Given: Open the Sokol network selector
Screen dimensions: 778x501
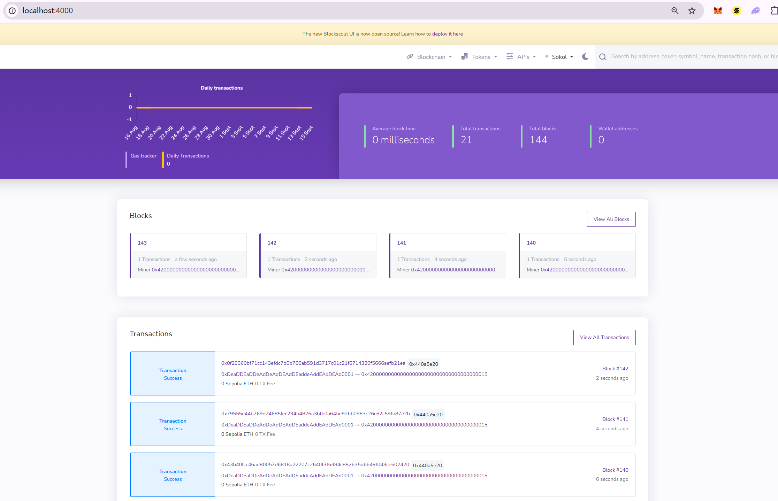Looking at the screenshot, I should [559, 57].
